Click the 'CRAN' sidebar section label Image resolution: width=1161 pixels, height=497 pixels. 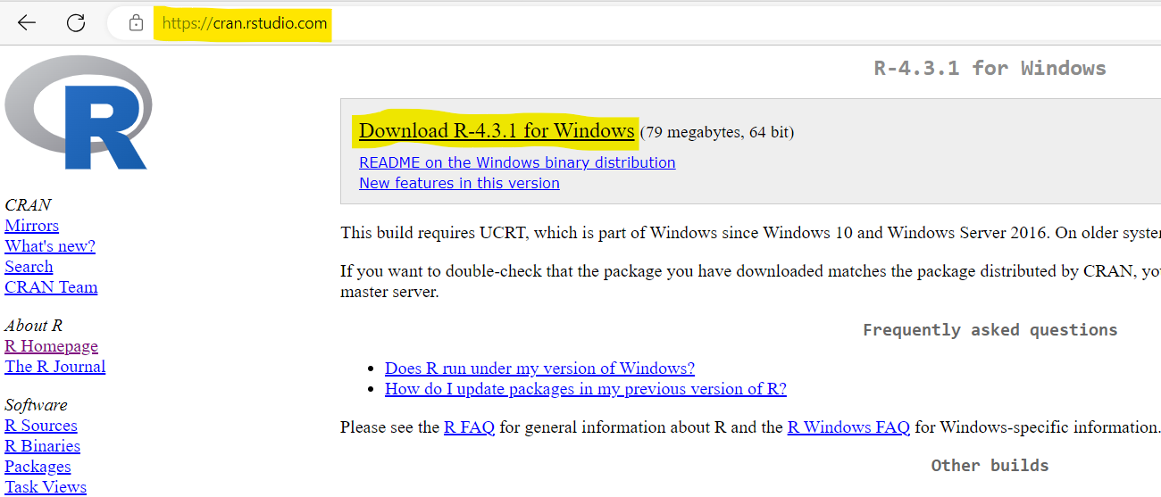point(28,205)
